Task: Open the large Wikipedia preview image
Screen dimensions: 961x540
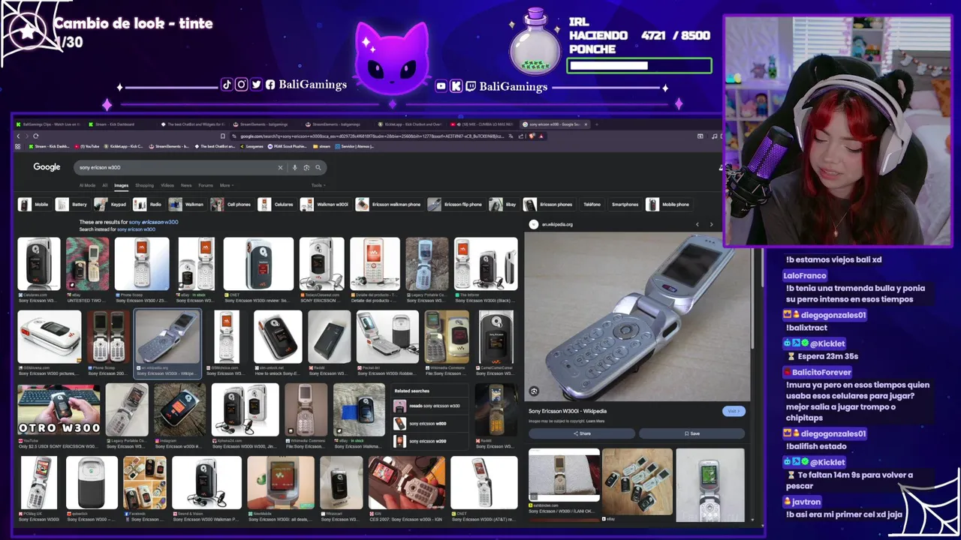Action: pyautogui.click(x=637, y=316)
